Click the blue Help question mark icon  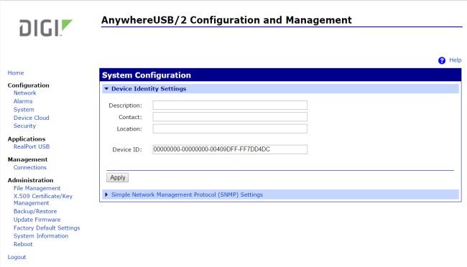tap(442, 60)
